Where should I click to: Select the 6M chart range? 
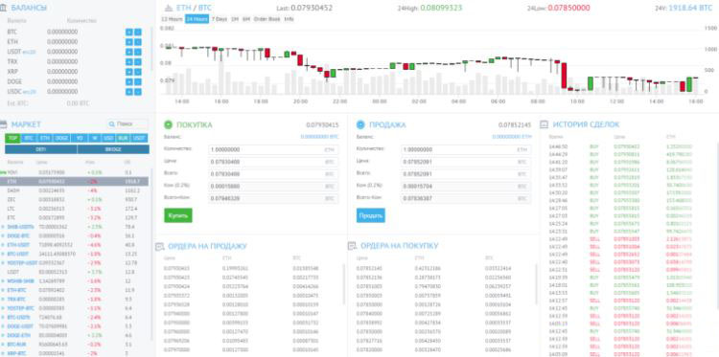pyautogui.click(x=246, y=19)
